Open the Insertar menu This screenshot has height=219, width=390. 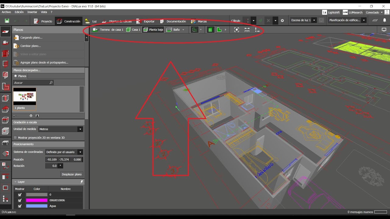coord(32,12)
